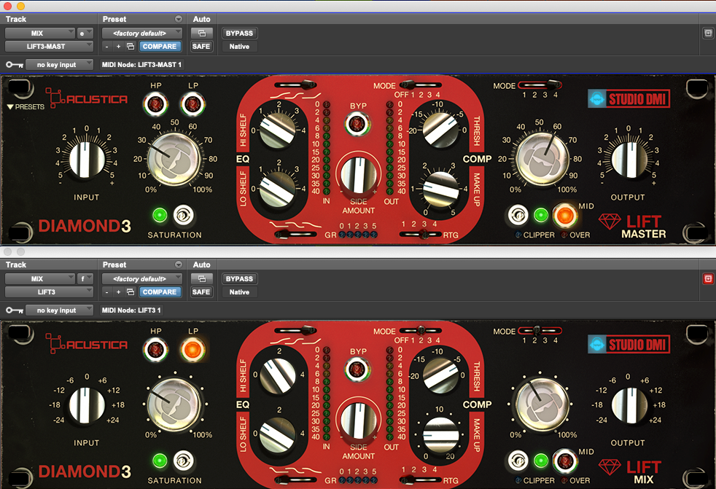Open insert selector 'f' dropdown

coord(85,279)
